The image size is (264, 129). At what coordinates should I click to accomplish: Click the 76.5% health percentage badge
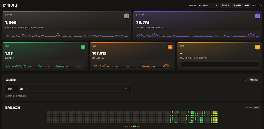coord(257,107)
